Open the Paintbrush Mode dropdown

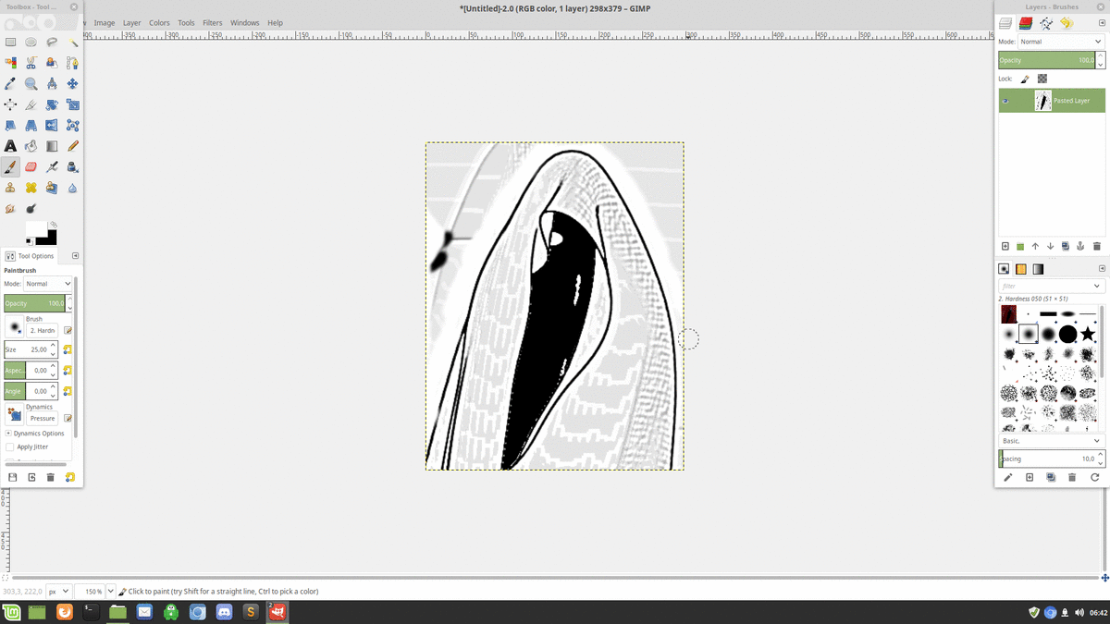click(48, 284)
